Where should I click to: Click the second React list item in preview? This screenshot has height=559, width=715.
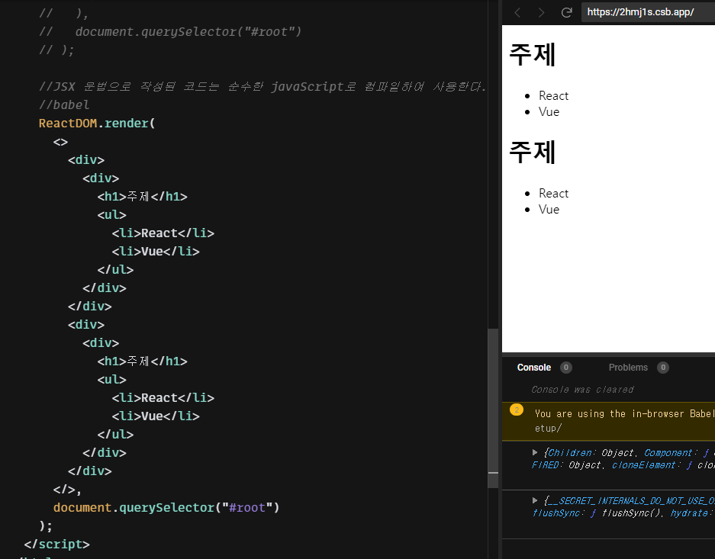[x=553, y=194]
